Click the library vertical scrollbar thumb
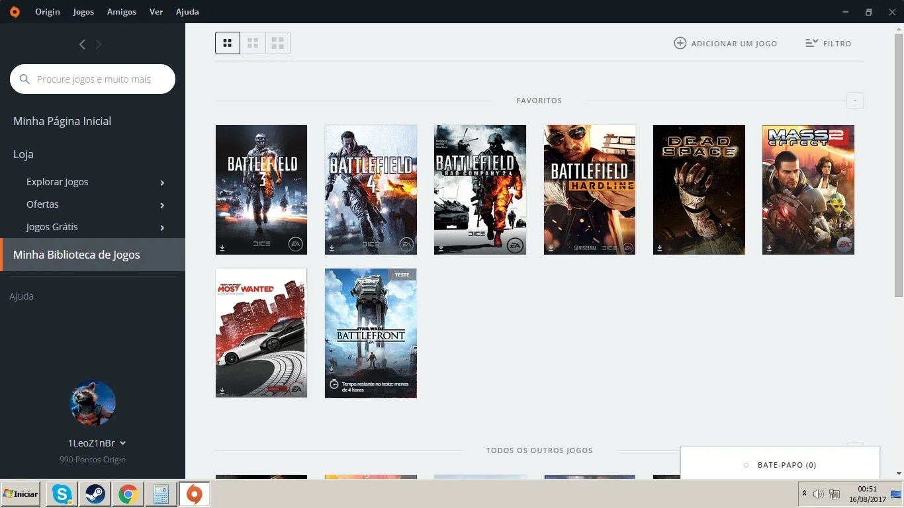This screenshot has height=508, width=904. point(899,165)
